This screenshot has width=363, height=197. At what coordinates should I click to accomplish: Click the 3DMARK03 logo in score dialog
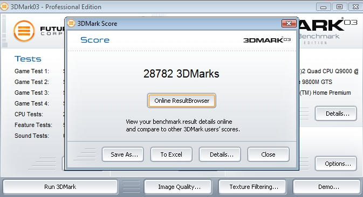click(266, 40)
